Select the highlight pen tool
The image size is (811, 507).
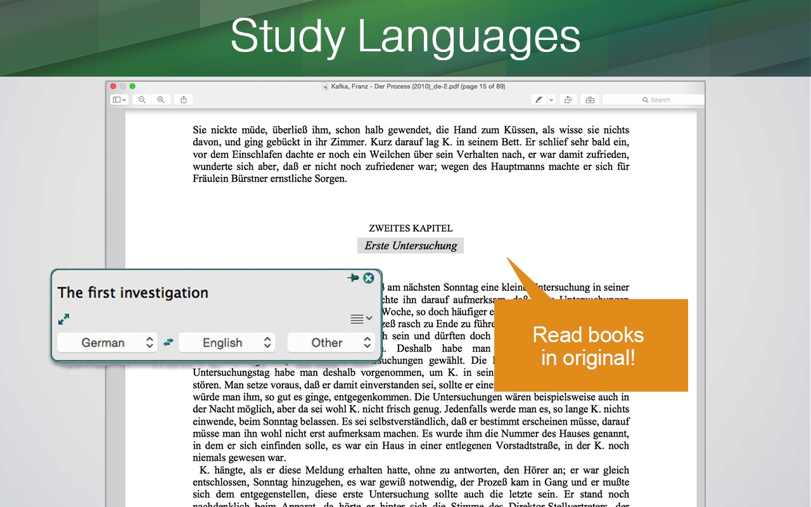point(539,99)
